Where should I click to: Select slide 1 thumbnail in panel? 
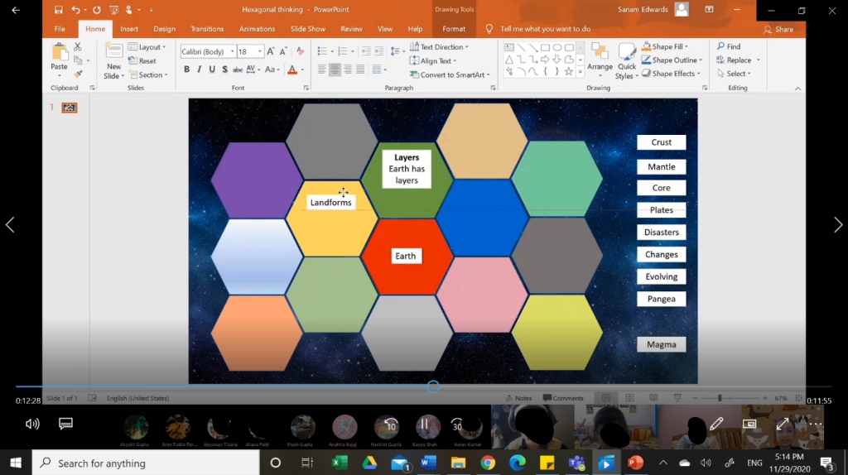pyautogui.click(x=70, y=108)
